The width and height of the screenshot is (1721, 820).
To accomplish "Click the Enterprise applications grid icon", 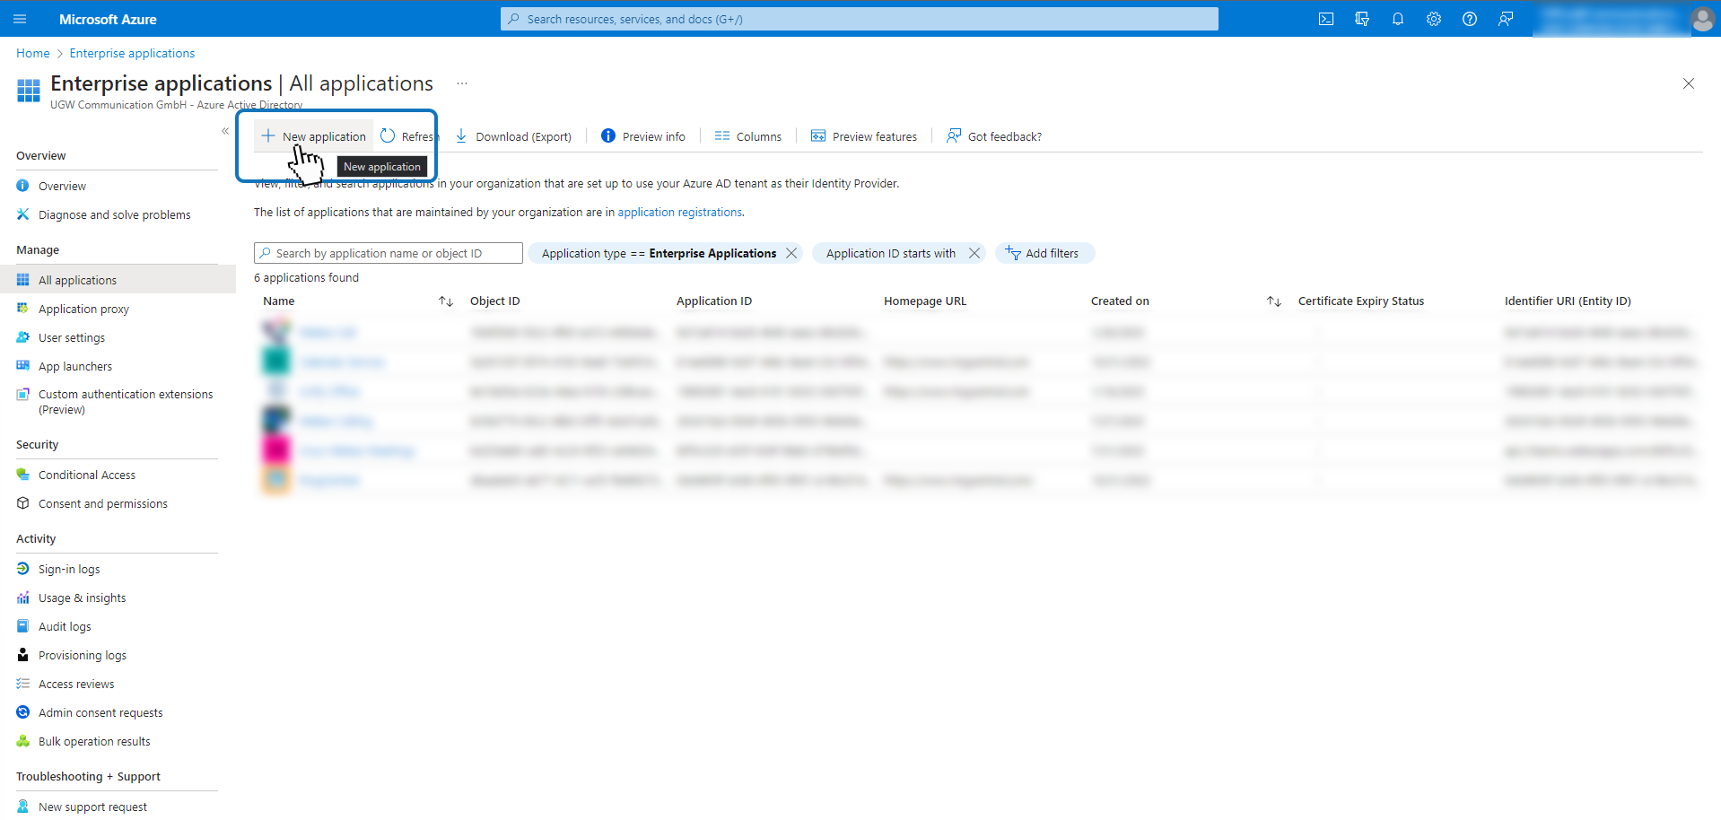I will [29, 91].
